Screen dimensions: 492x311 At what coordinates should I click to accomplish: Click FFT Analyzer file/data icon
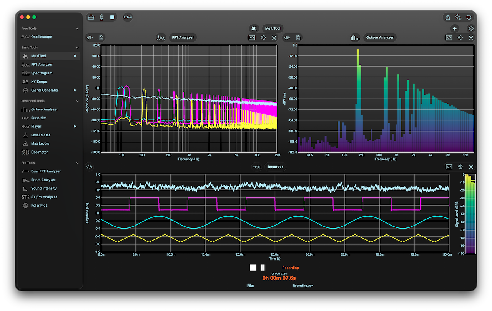(x=101, y=38)
